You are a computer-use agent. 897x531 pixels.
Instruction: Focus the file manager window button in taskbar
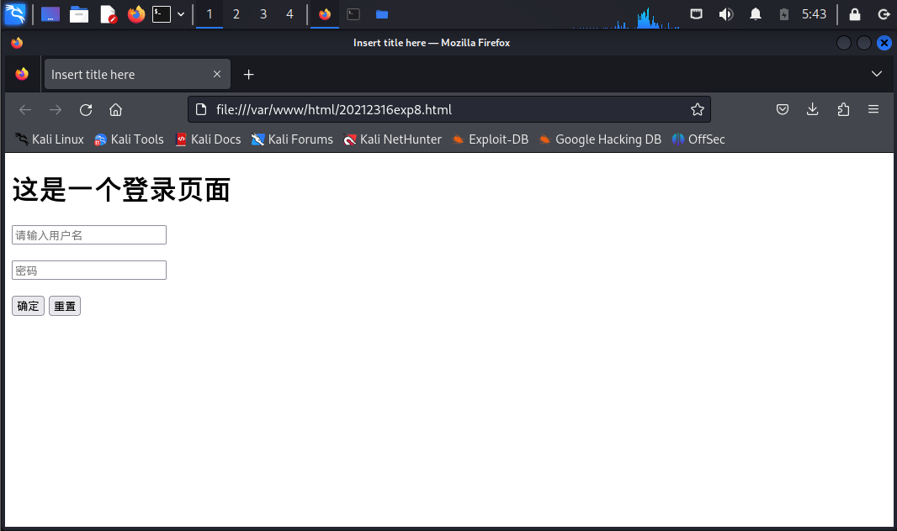pyautogui.click(x=382, y=14)
